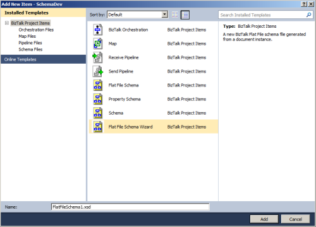This screenshot has height=227, width=316.
Task: Select BizTalk Project Items category
Action: pos(30,23)
